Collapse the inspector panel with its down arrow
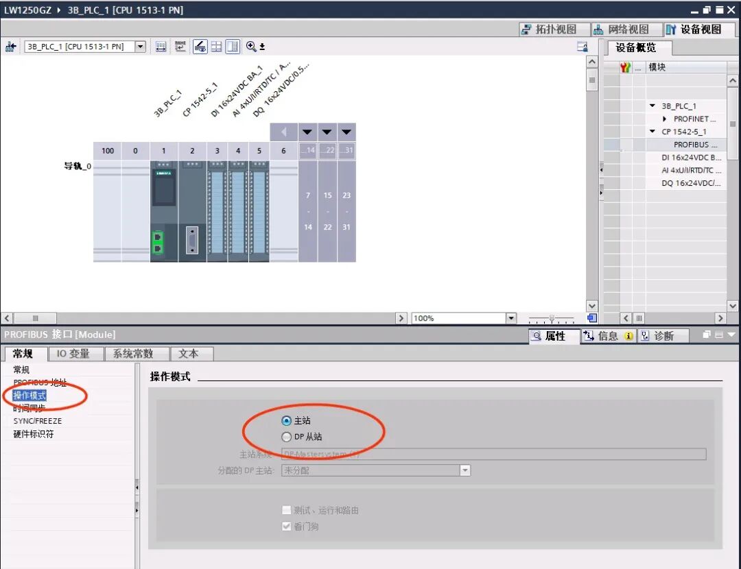This screenshot has height=569, width=741. (731, 335)
